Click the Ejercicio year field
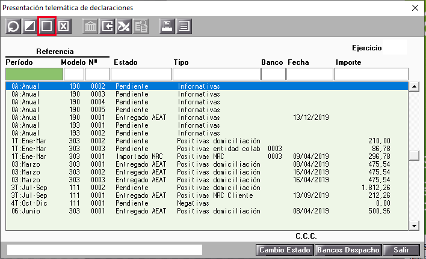426x259 pixels. [395, 47]
